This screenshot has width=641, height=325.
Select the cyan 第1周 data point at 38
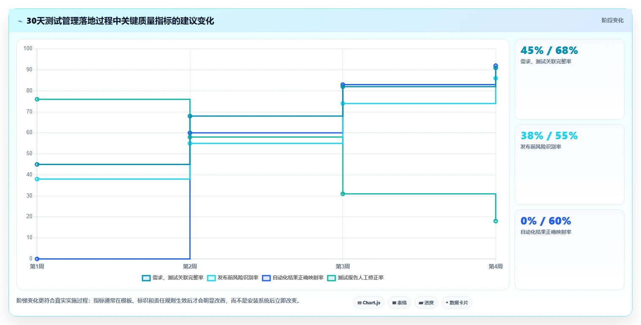pos(37,179)
